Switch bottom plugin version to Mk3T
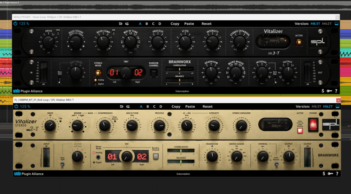This screenshot has width=351, height=194. coord(316,106)
